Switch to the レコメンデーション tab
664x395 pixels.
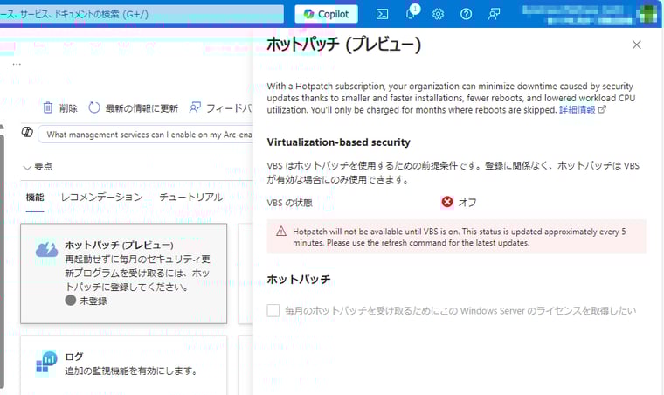[x=101, y=197]
